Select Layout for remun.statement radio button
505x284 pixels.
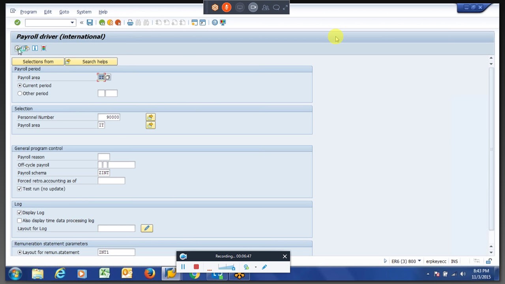[x=20, y=252]
